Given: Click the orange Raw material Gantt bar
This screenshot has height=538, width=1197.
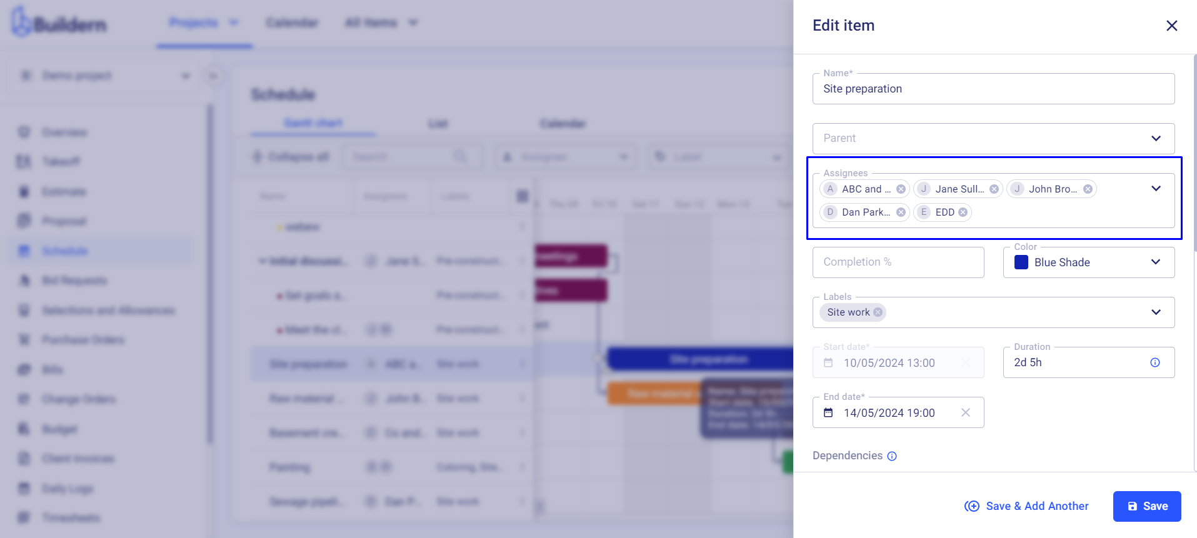Looking at the screenshot, I should coord(654,393).
